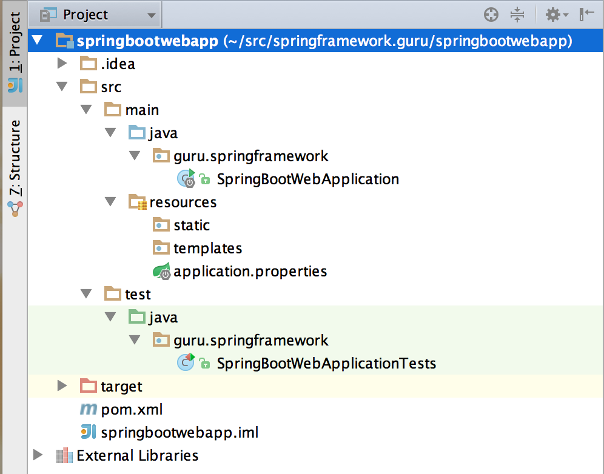
Task: Select the static folder name
Action: 192,225
